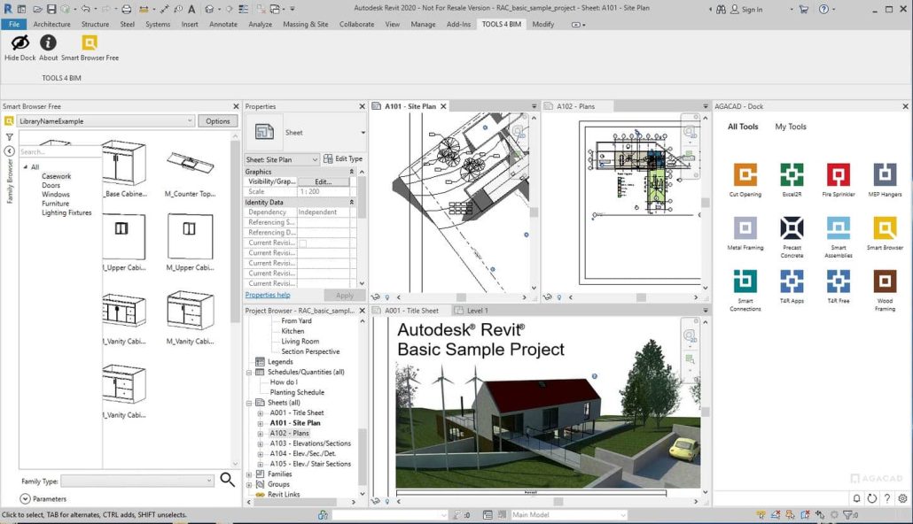Launch Smart Browser Free from ribbon
The height and width of the screenshot is (524, 913).
point(90,42)
